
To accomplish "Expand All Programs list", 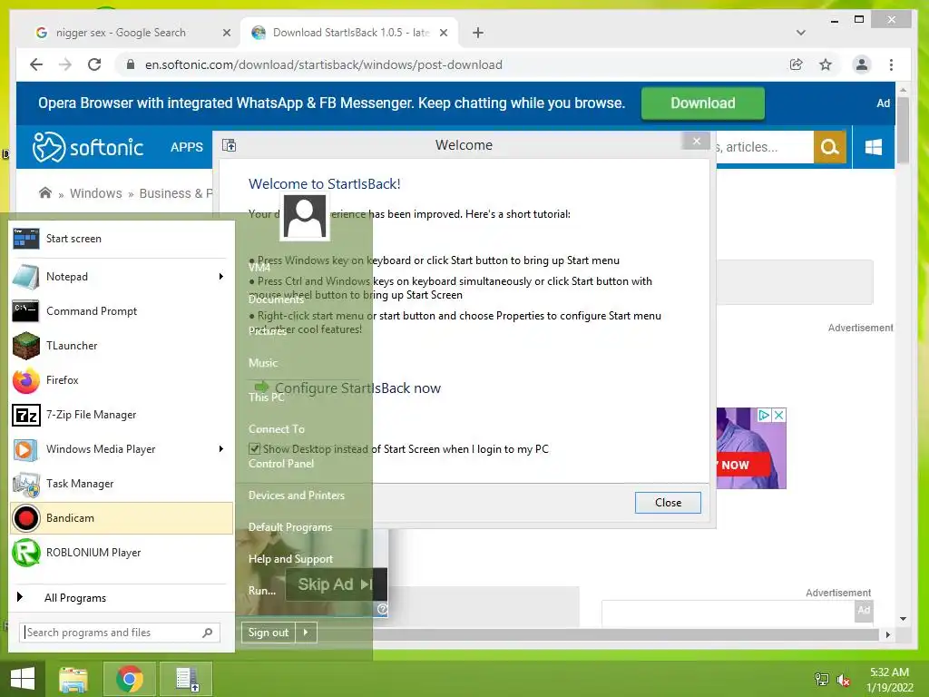I will [122, 597].
